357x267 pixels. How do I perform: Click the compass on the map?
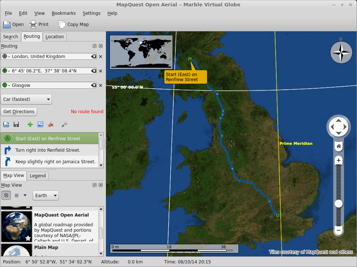coord(341,52)
